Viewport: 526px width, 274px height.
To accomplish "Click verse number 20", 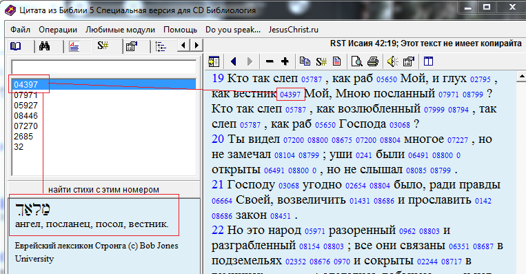I will pyautogui.click(x=218, y=139).
